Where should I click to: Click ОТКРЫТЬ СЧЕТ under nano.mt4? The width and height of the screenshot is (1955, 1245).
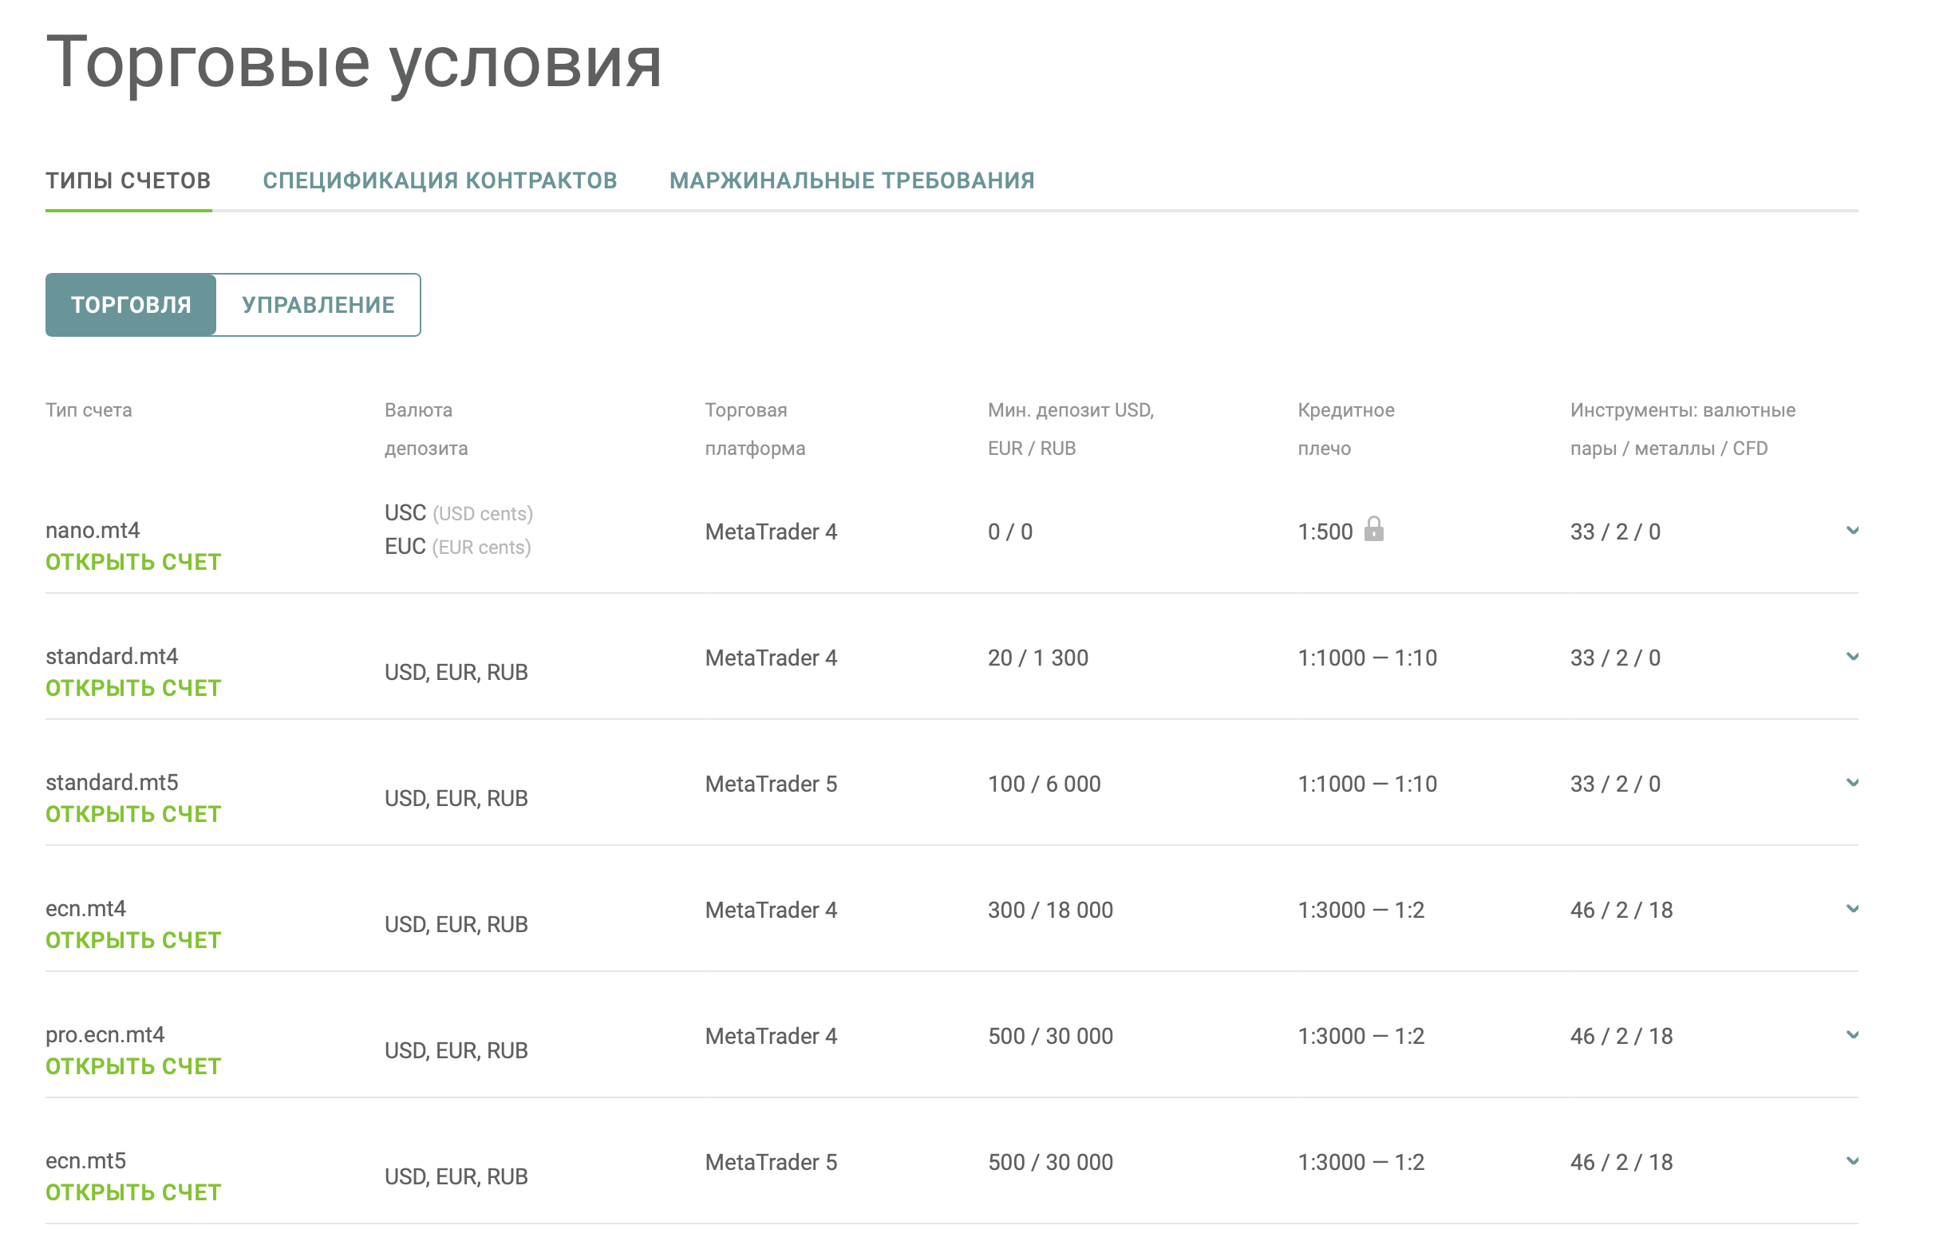pos(133,562)
